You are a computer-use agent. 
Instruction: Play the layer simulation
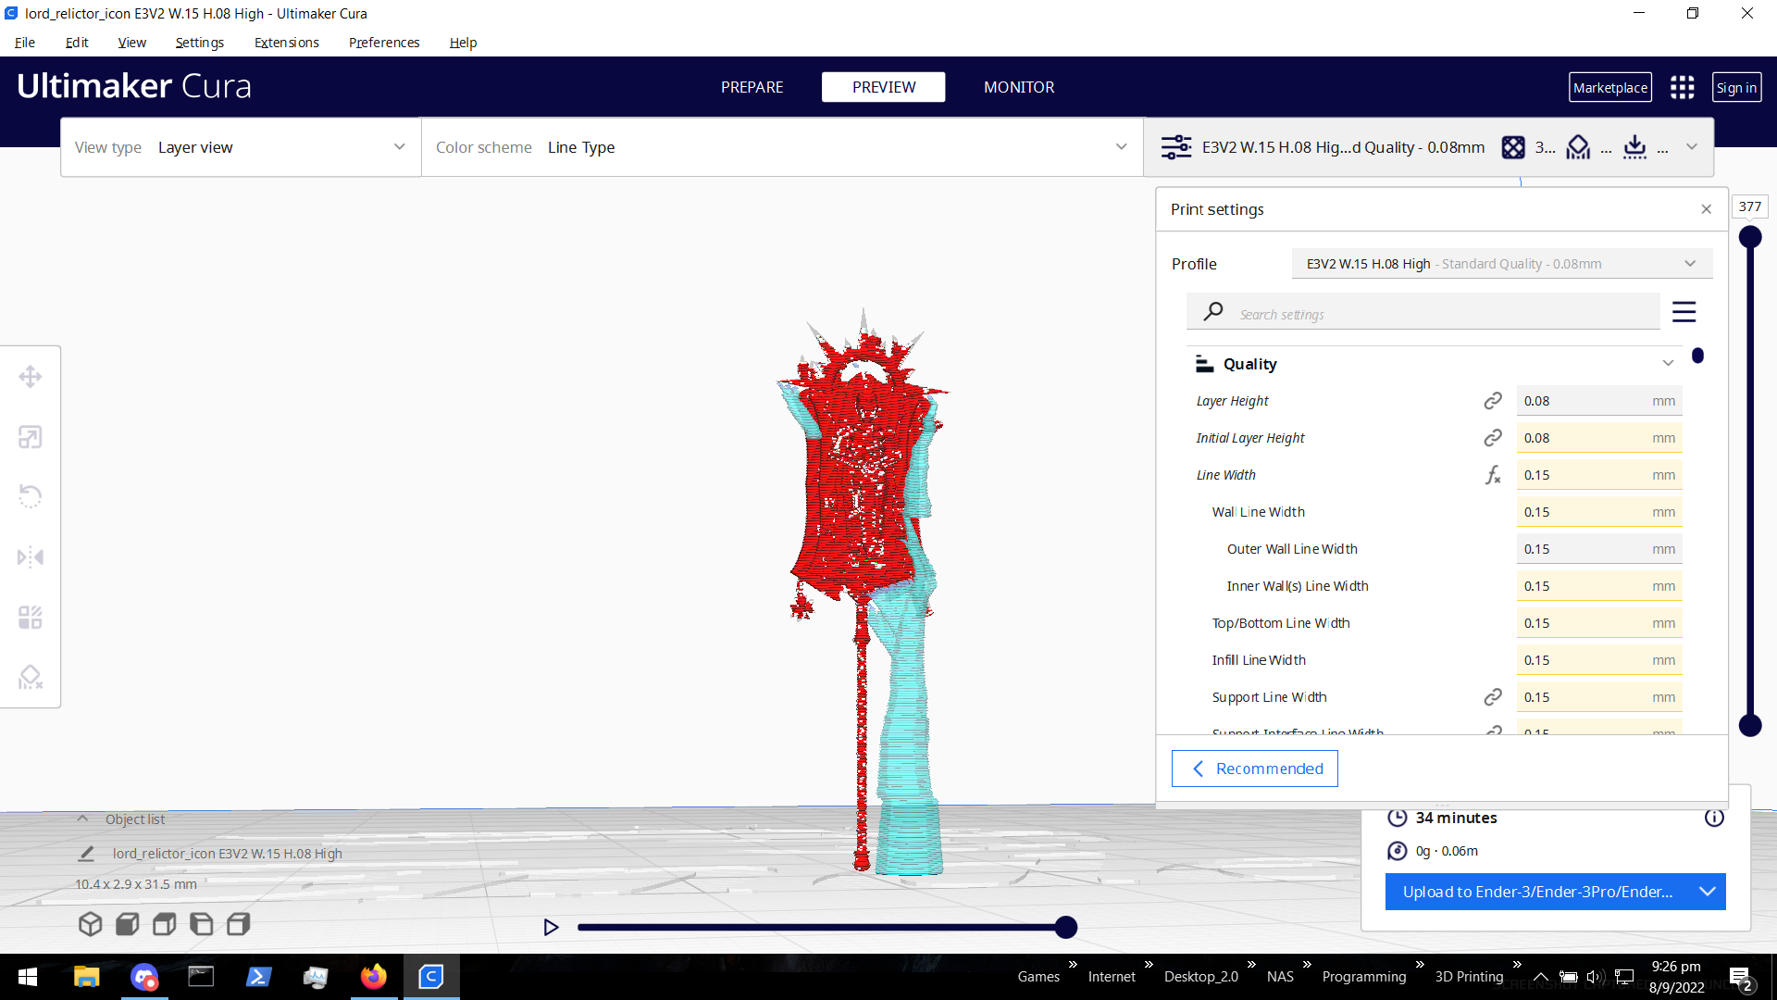pos(551,927)
